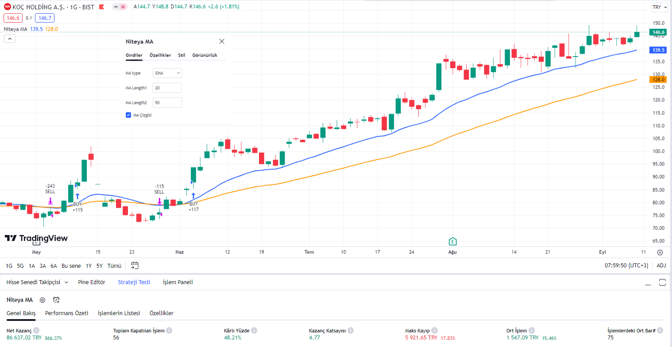Click the MA Length1 input field
Viewport: 672px width, 347px height.
point(167,88)
